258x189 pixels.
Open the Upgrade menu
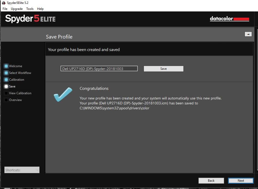point(17,9)
